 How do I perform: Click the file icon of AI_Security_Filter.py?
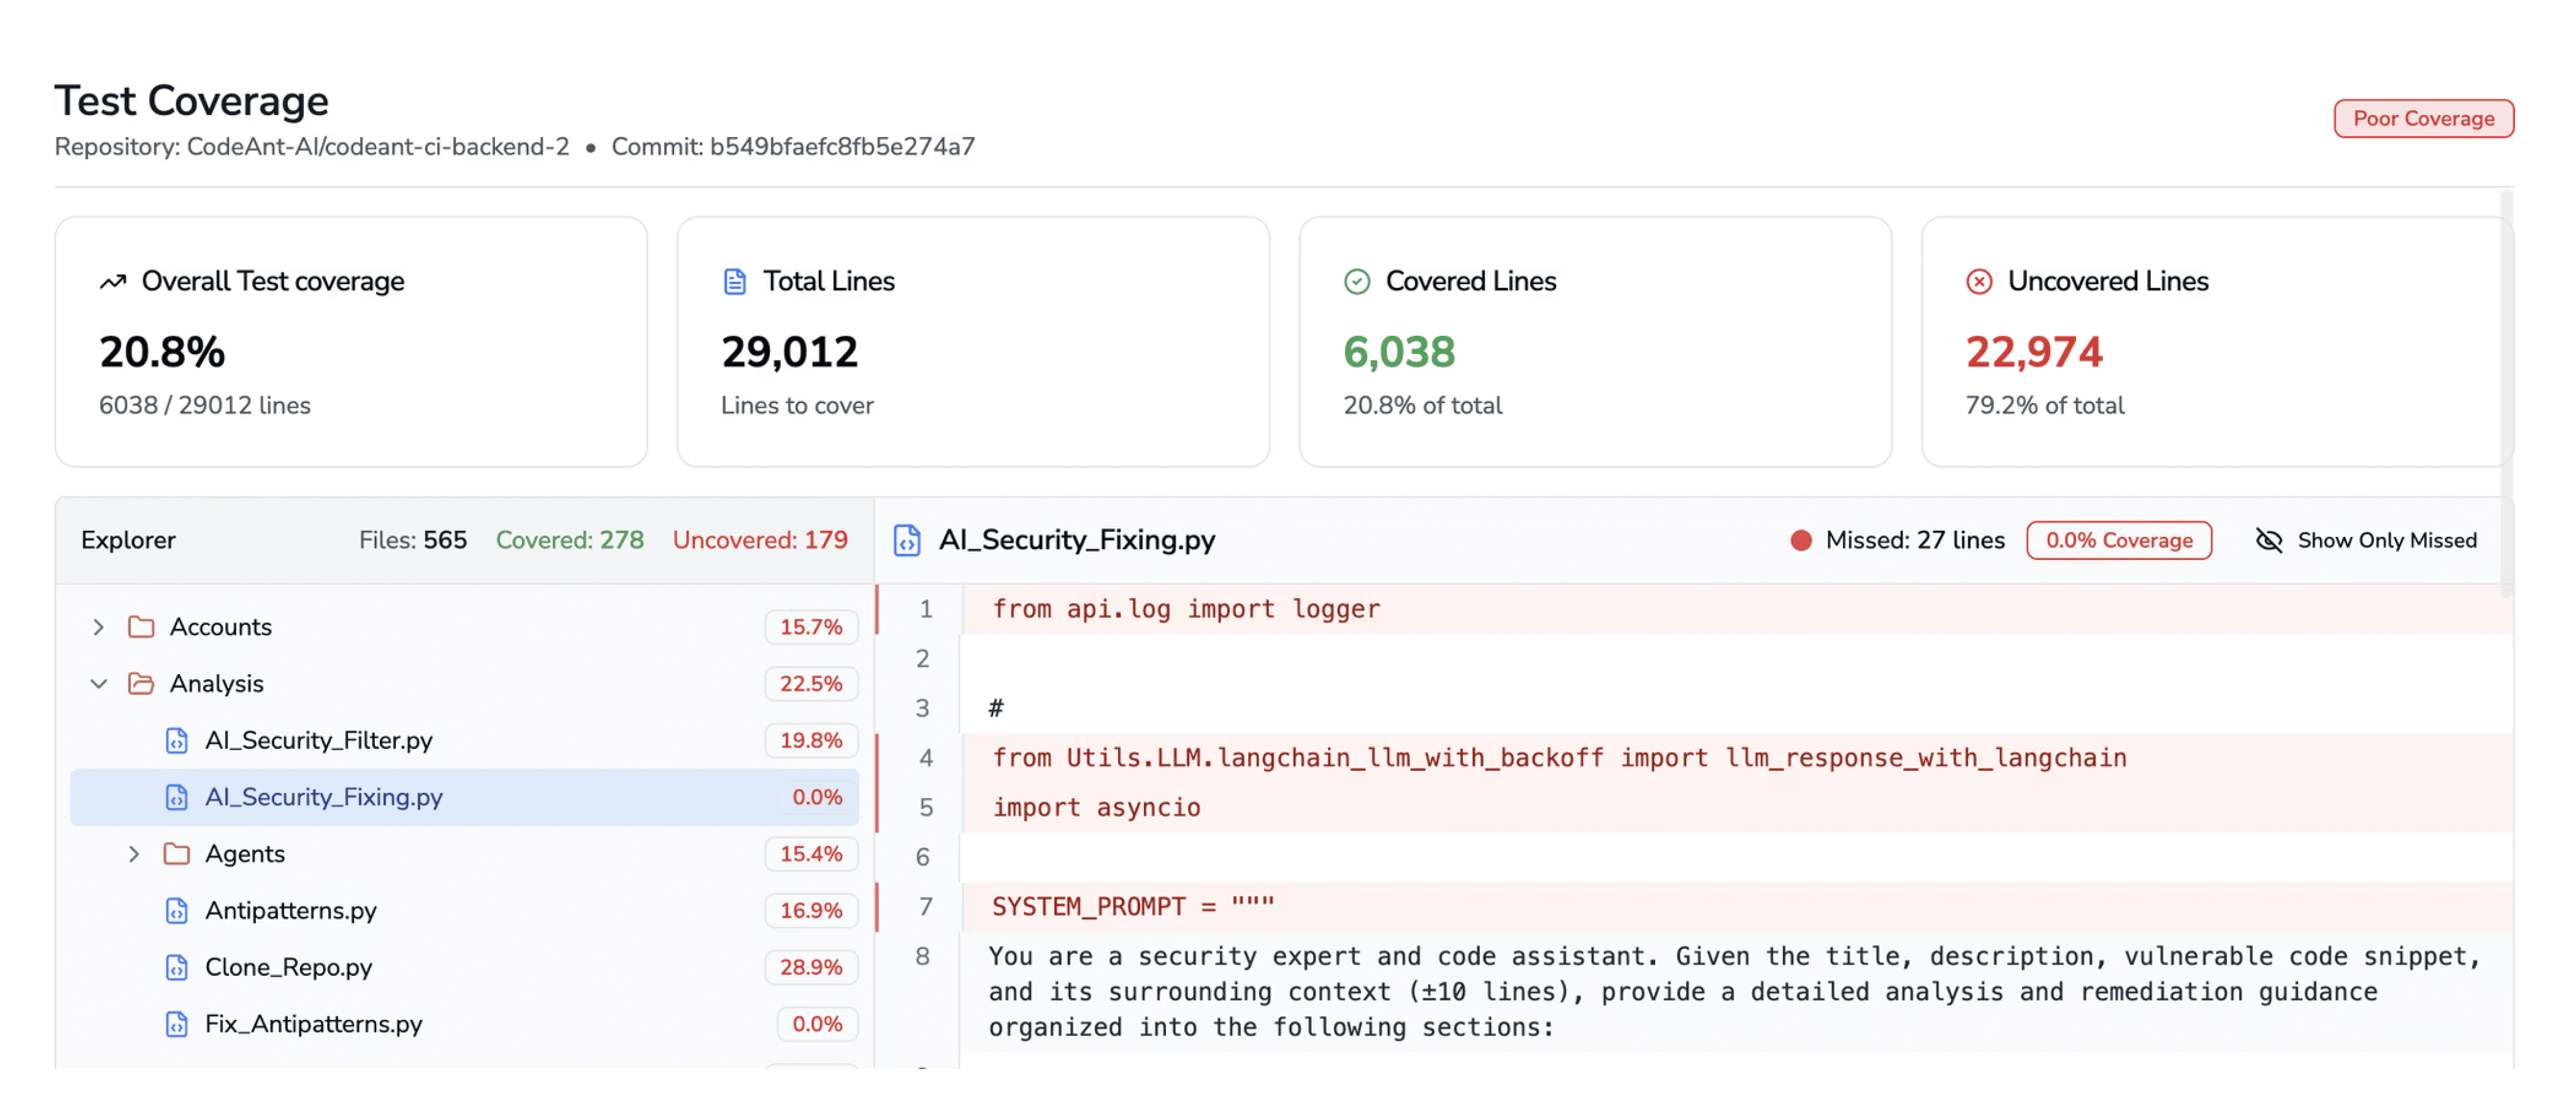point(177,741)
